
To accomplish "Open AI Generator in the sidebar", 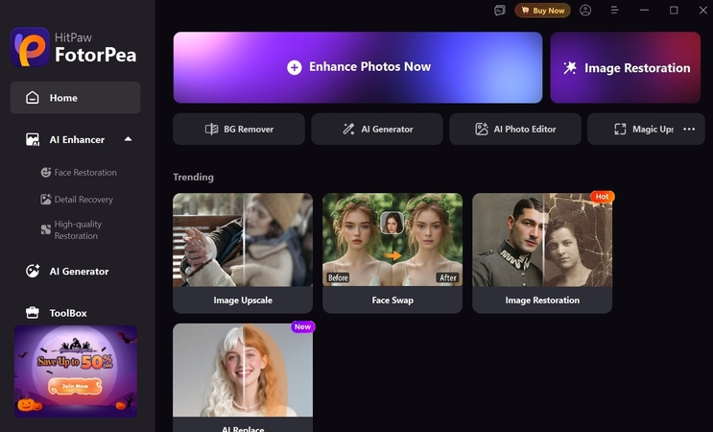I will tap(67, 271).
